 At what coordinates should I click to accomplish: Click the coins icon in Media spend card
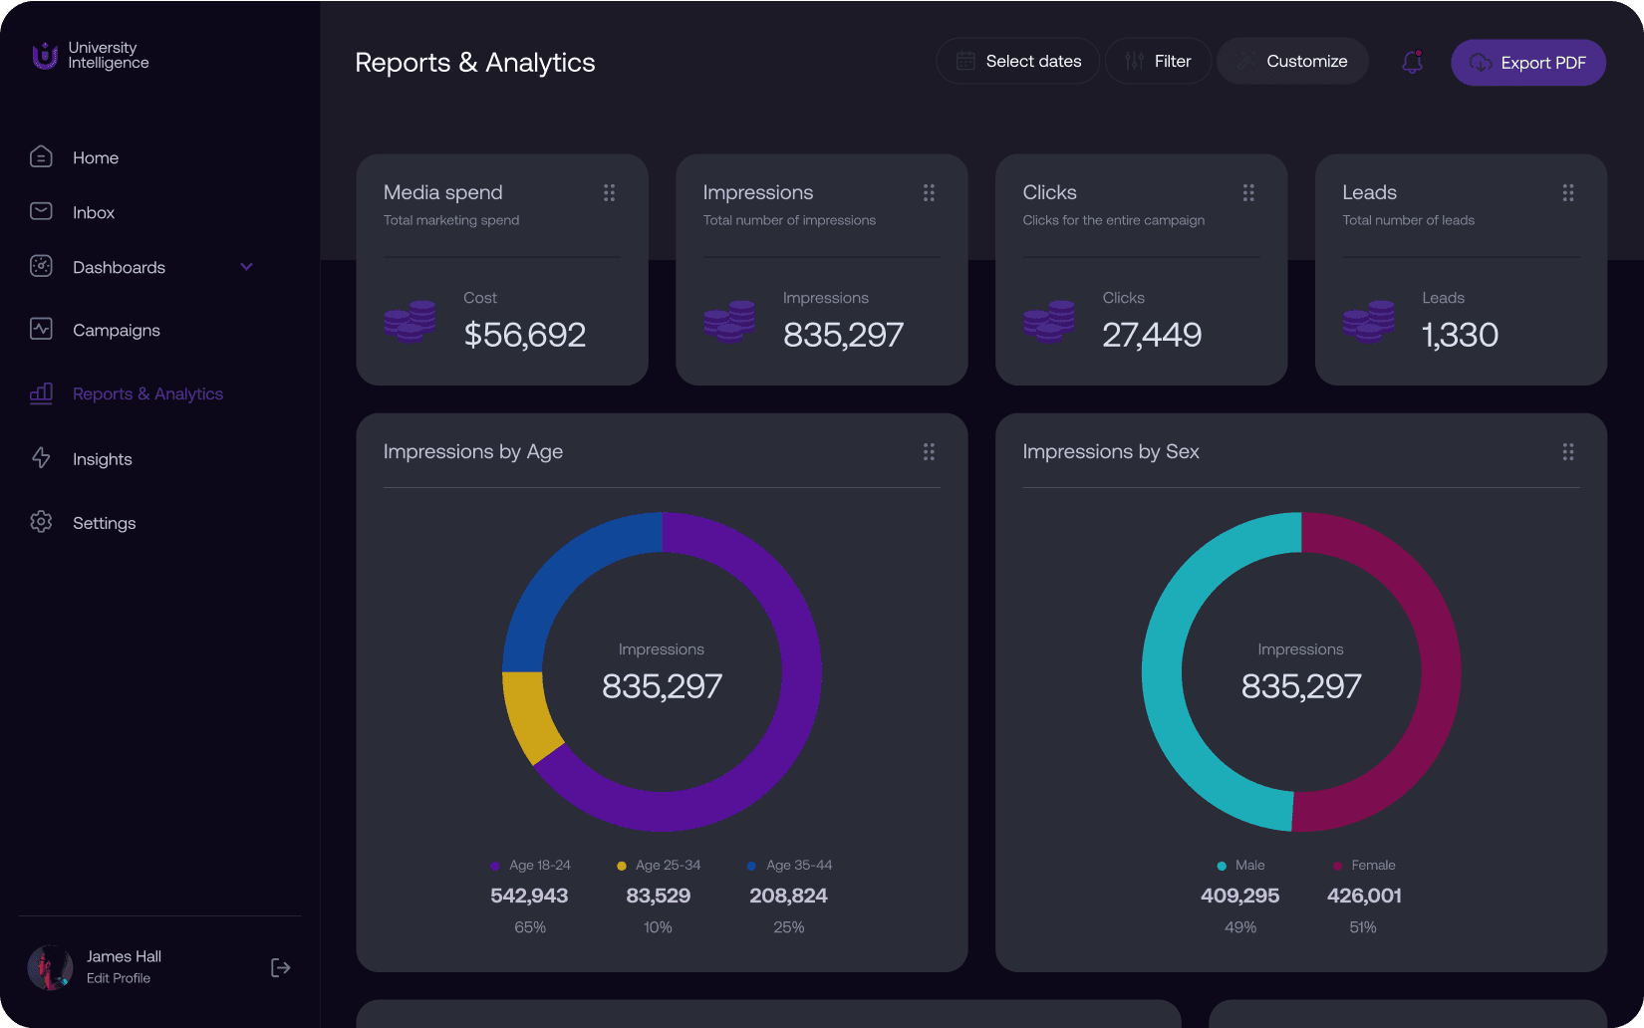coord(411,321)
